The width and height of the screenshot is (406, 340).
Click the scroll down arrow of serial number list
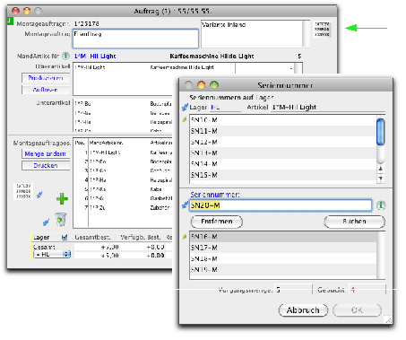381,179
